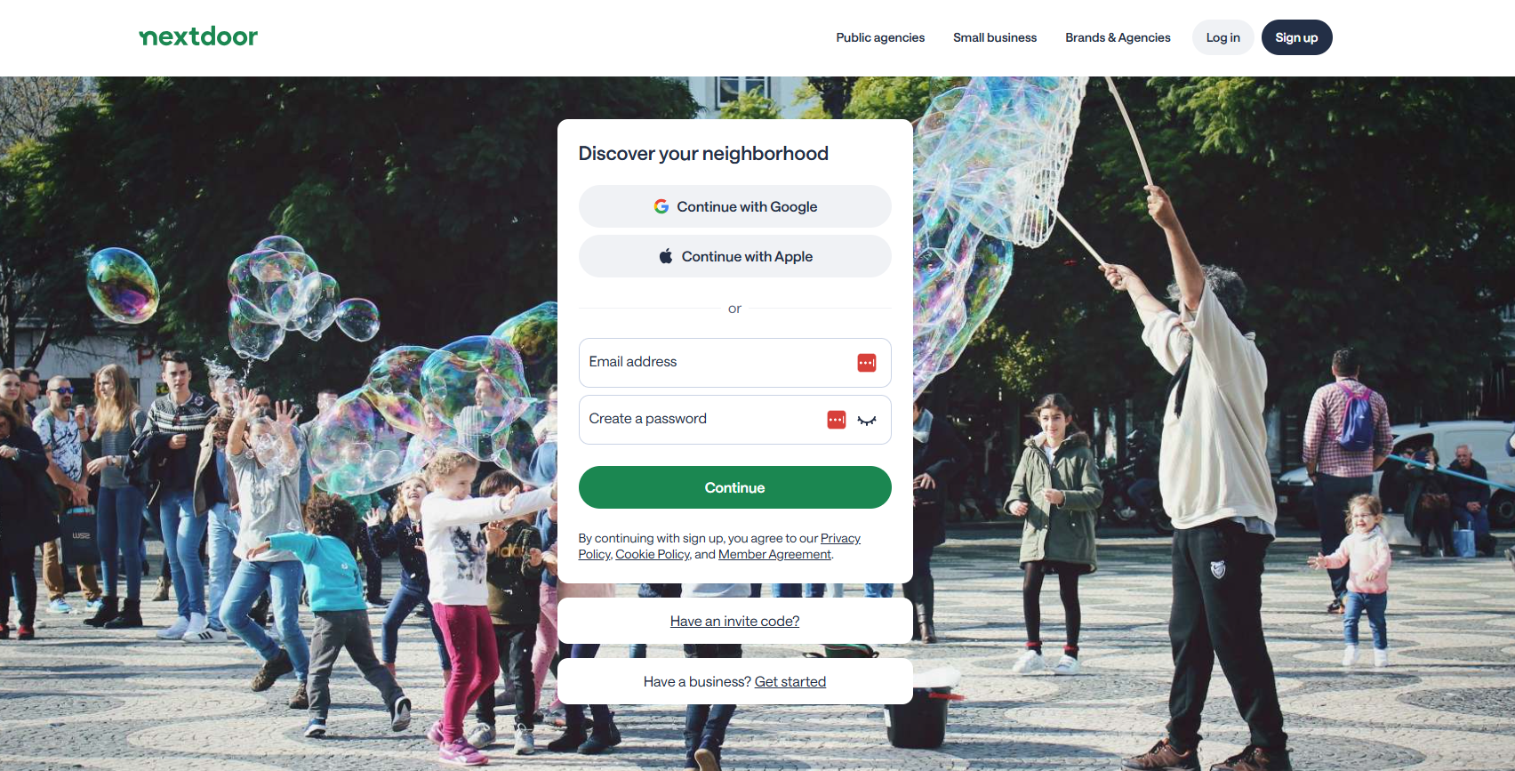Image resolution: width=1515 pixels, height=771 pixels.
Task: Click Have an invite code link
Action: tap(734, 621)
